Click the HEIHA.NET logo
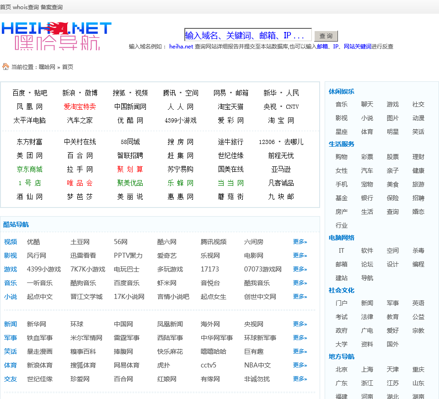The height and width of the screenshot is (399, 439). pyautogui.click(x=57, y=36)
